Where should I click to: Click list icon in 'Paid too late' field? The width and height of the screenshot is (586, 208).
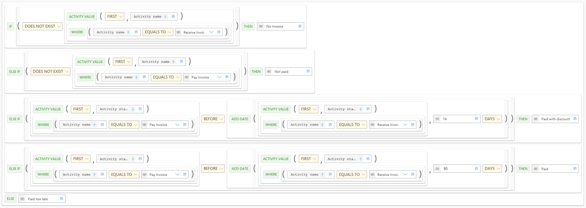tap(61, 199)
